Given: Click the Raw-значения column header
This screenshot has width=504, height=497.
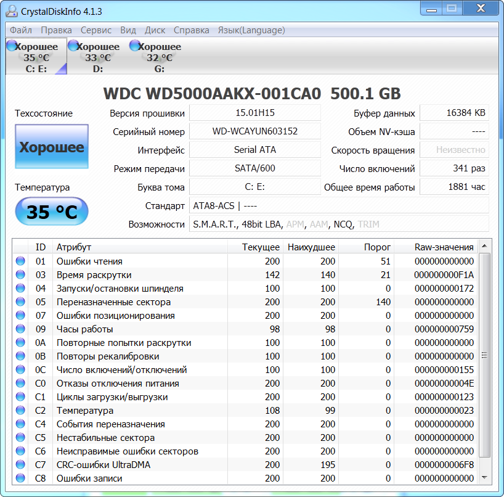Looking at the screenshot, I should tap(436, 247).
